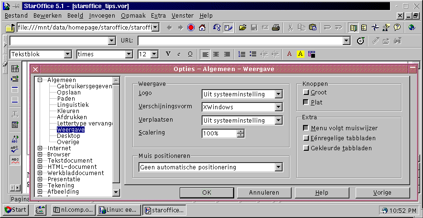
Task: Go to the Home page icon
Action: coord(202,28)
